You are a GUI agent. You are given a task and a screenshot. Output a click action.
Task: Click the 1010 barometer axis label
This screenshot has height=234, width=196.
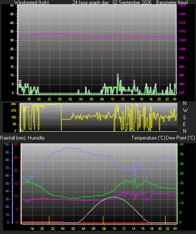click(182, 31)
